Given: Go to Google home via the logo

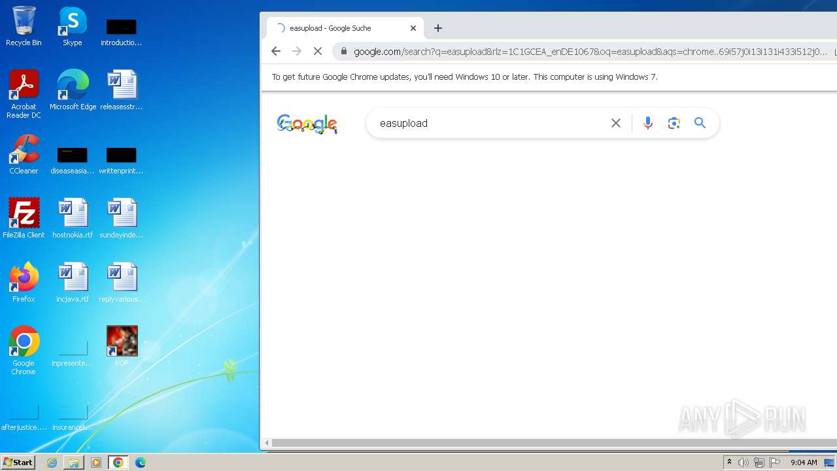Looking at the screenshot, I should [307, 124].
